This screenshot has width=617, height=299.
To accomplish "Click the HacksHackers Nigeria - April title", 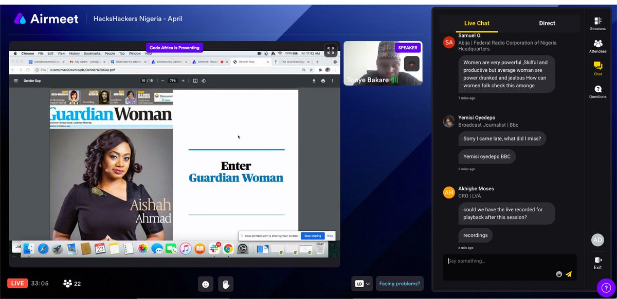I will click(138, 19).
